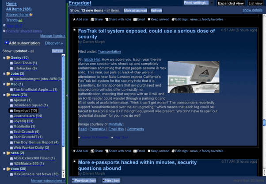Switch to Expanded view
This screenshot has height=184, width=266.
click(x=231, y=3)
